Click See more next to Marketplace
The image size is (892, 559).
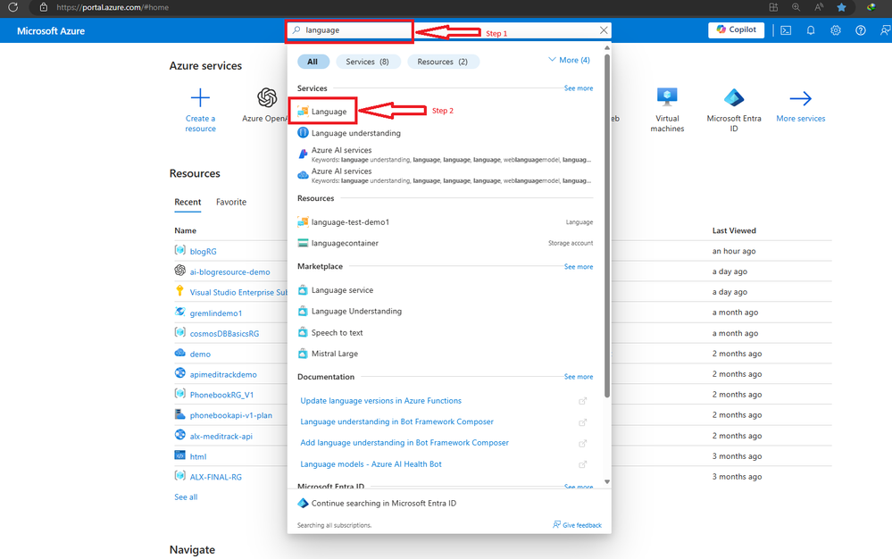(578, 267)
